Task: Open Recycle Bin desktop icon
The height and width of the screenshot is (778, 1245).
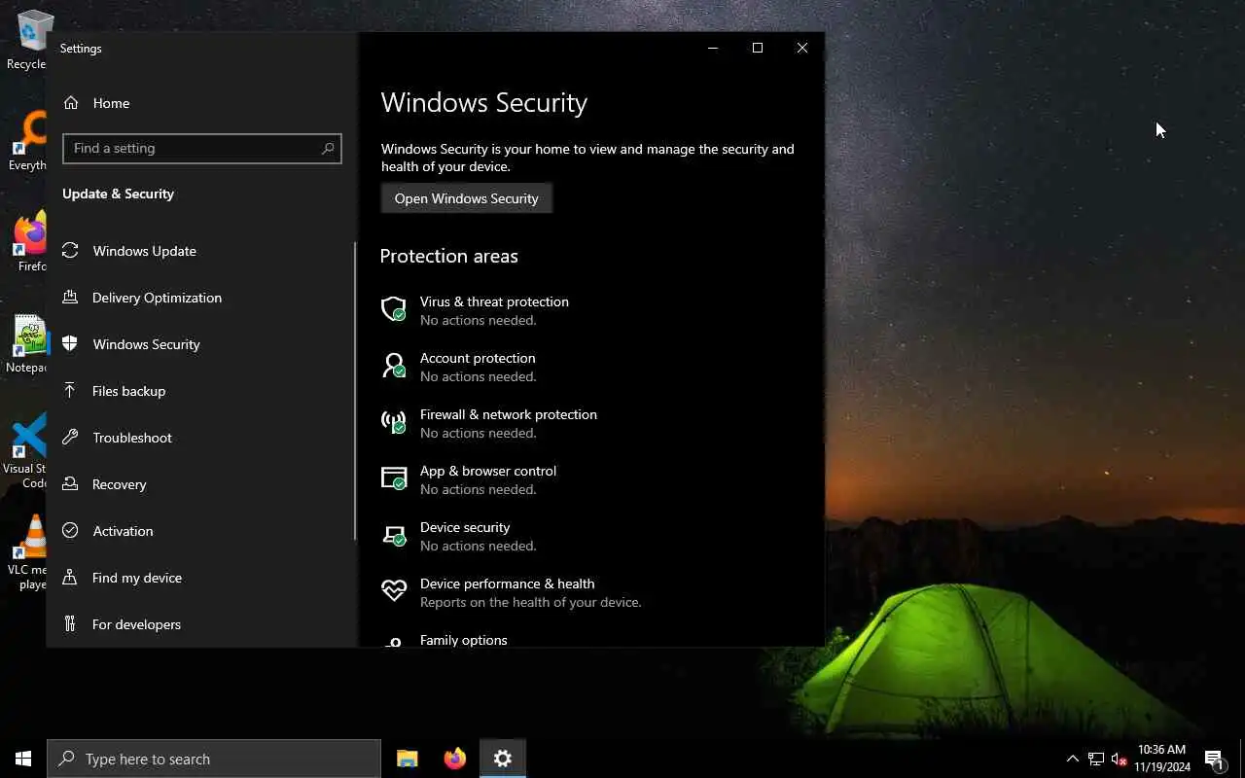Action: (x=30, y=40)
